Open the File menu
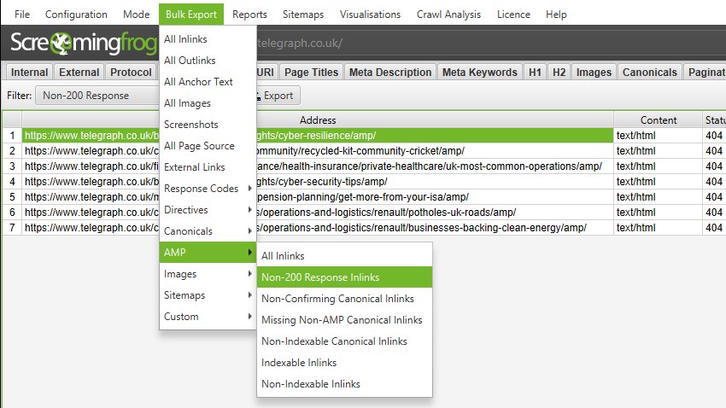 21,15
